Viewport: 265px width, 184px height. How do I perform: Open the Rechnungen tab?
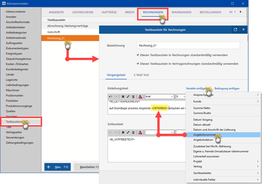153,12
